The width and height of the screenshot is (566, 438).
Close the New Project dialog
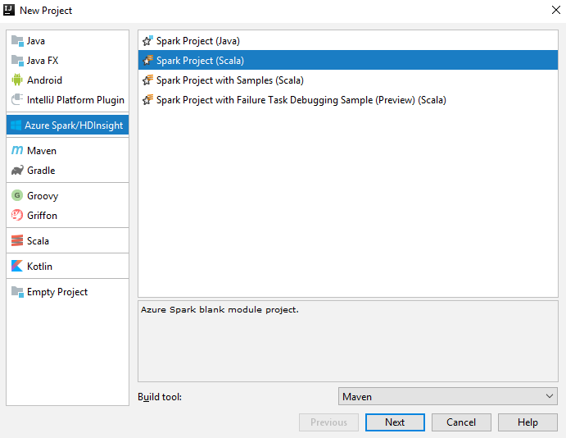[555, 11]
